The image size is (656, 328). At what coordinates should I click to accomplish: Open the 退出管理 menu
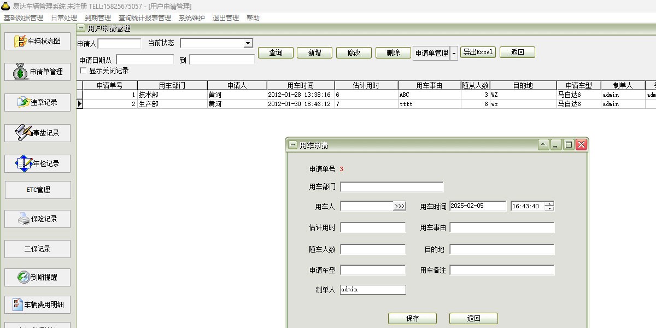tap(226, 18)
